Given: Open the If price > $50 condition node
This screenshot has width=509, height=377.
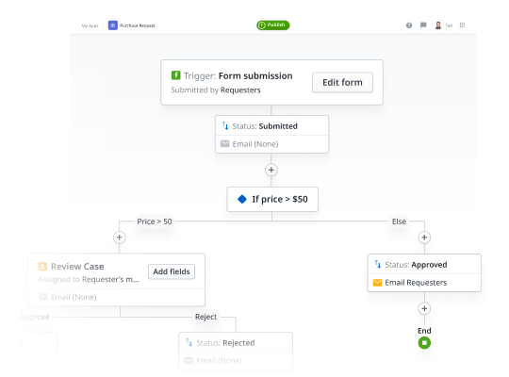Looking at the screenshot, I should click(x=272, y=199).
